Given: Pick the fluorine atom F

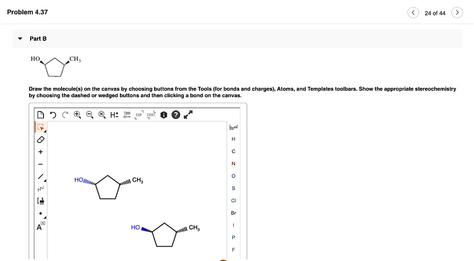Looking at the screenshot, I should (233, 250).
